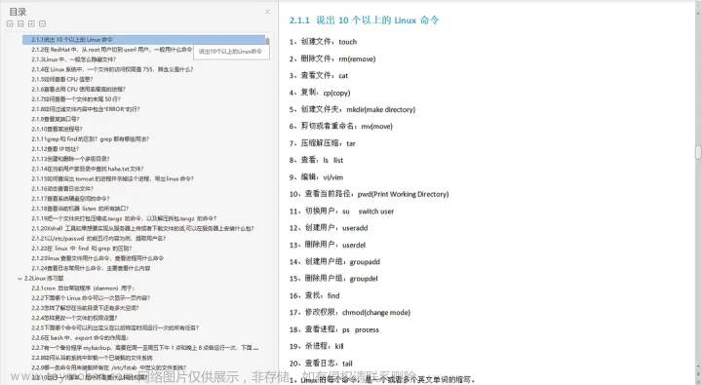Viewport: 702px width, 385px height.
Task: Open outline item 2.1.5 如何查看CPU信息
Action: 62,79
